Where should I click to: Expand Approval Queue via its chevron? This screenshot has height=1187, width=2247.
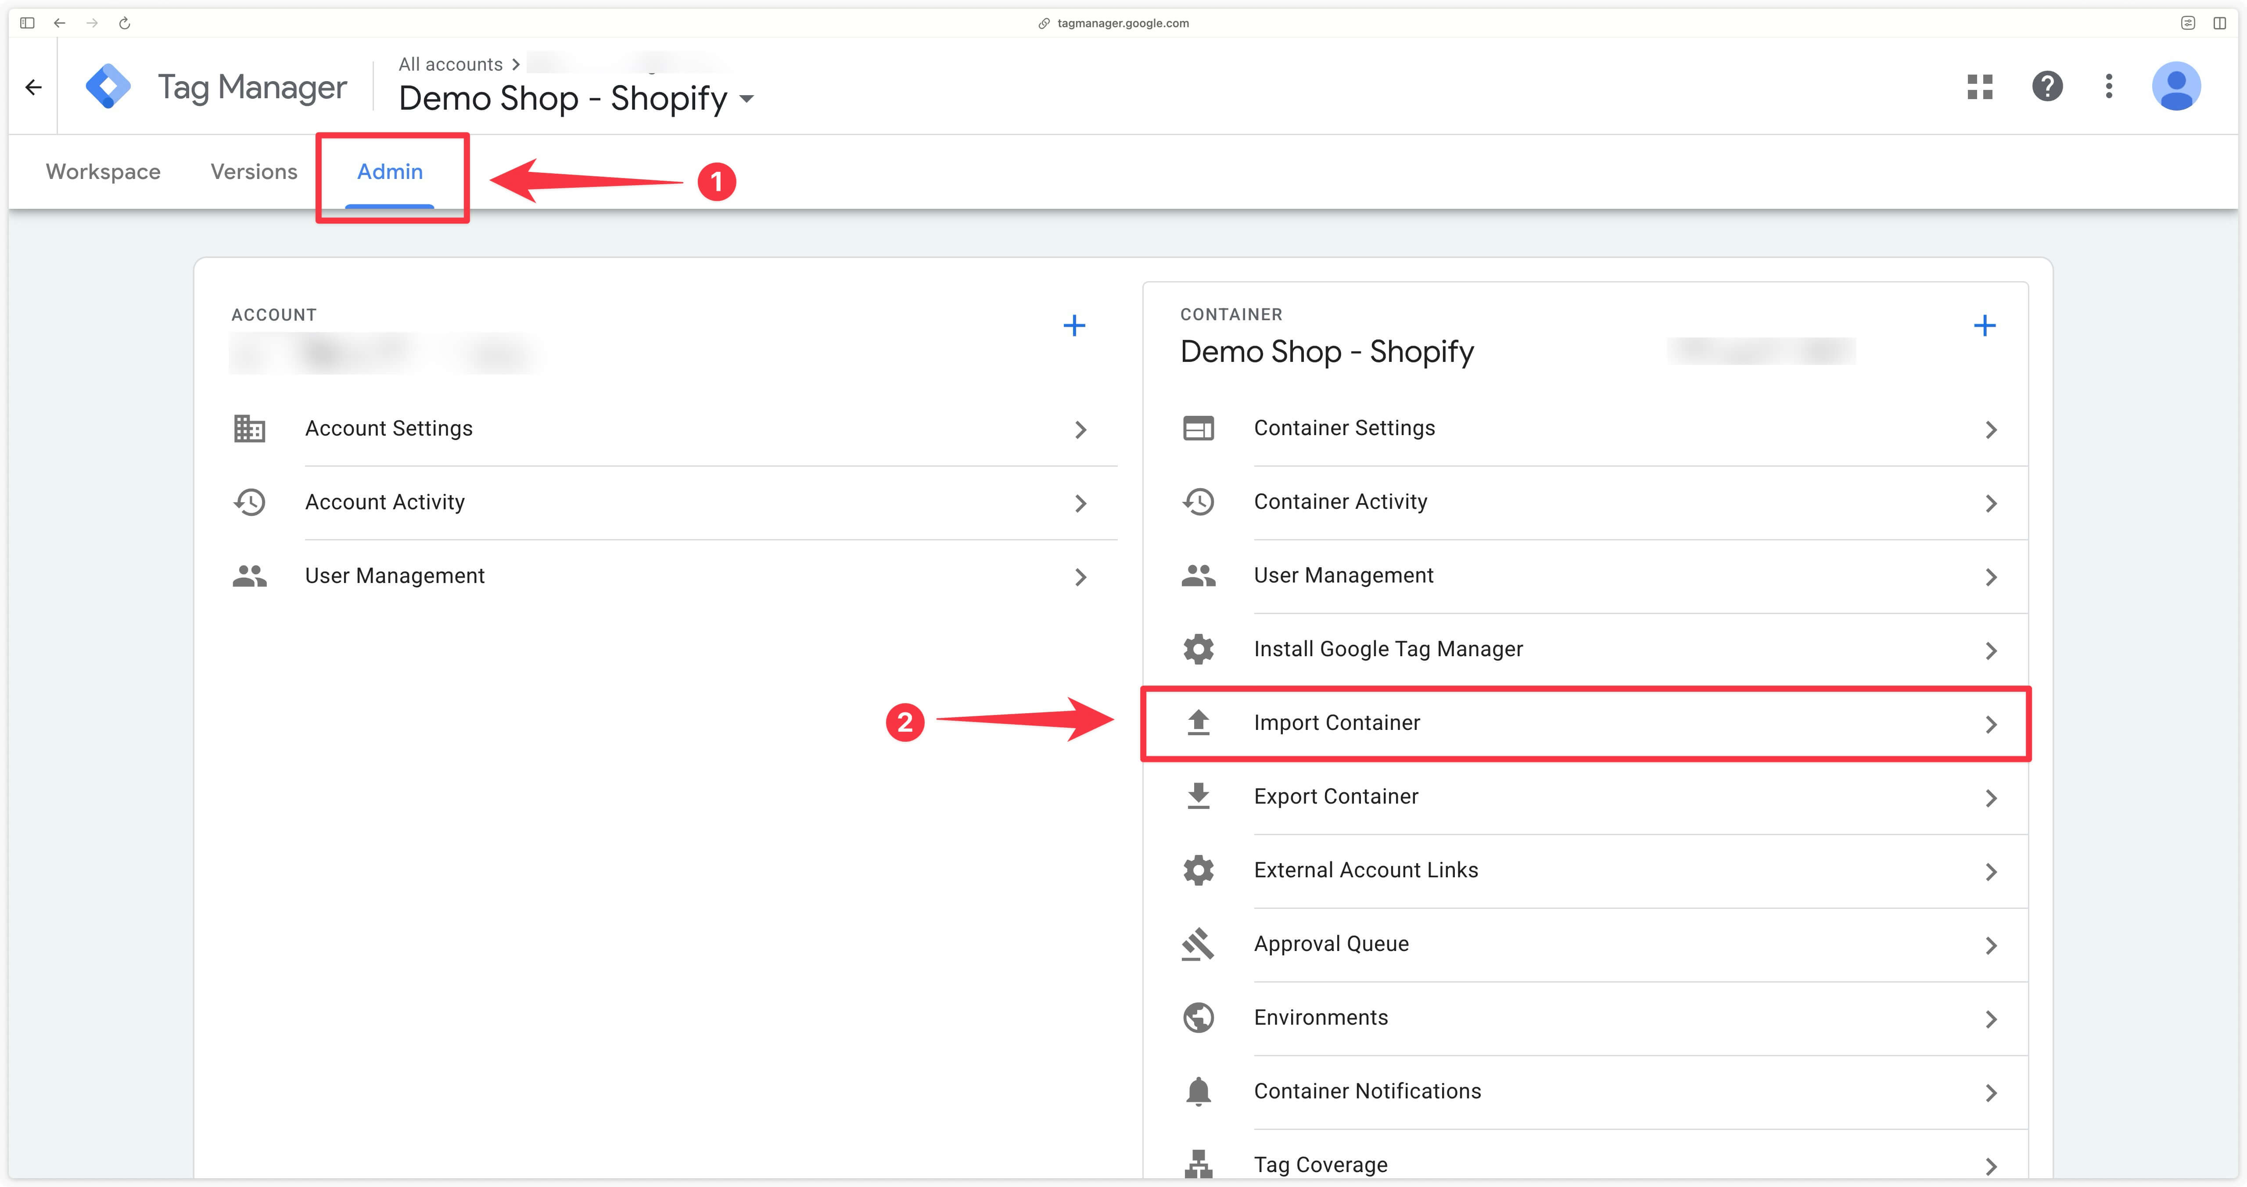pyautogui.click(x=1991, y=945)
